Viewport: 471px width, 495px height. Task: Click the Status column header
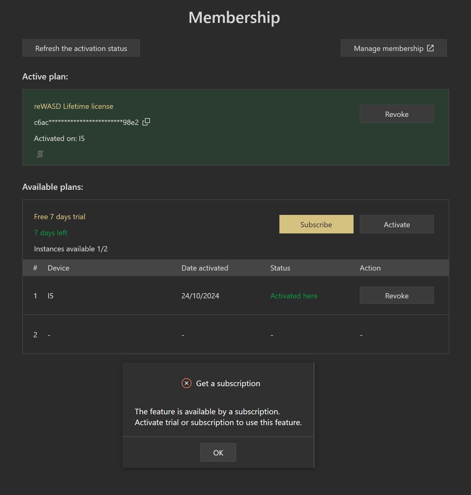[x=280, y=268]
